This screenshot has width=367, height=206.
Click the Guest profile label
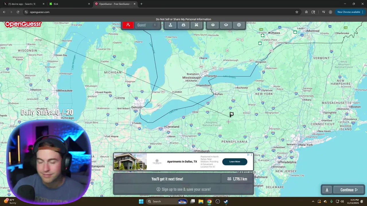[141, 25]
